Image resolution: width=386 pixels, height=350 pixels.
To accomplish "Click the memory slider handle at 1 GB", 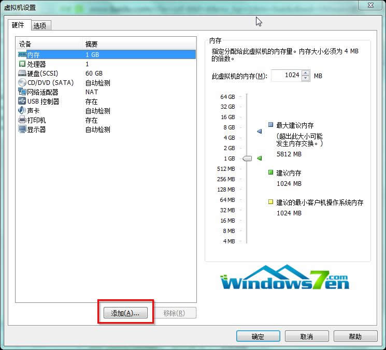I will 247,158.
